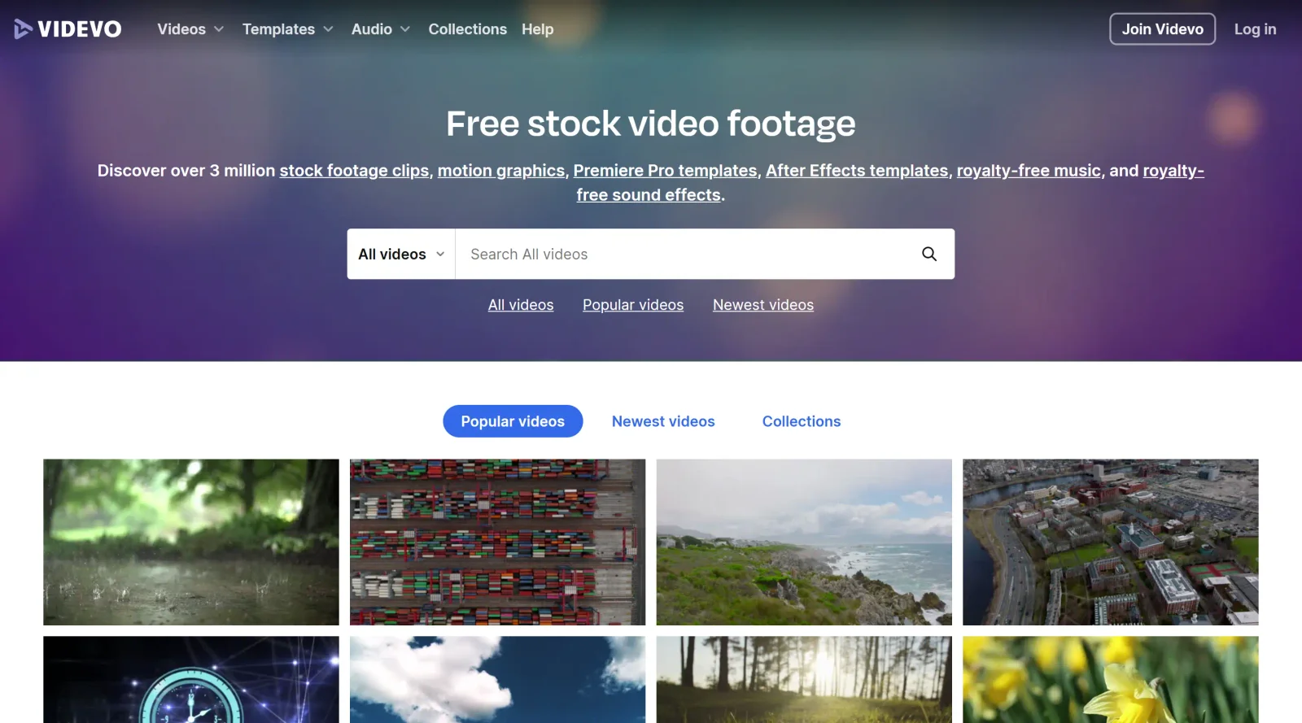Open the aerial campus city thumbnail
Screen dimensions: 1302x723
(1111, 542)
